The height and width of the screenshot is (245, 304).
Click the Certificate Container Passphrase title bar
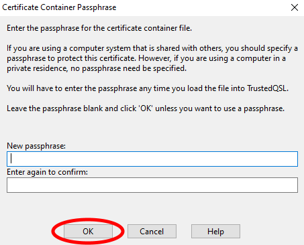tap(143, 7)
